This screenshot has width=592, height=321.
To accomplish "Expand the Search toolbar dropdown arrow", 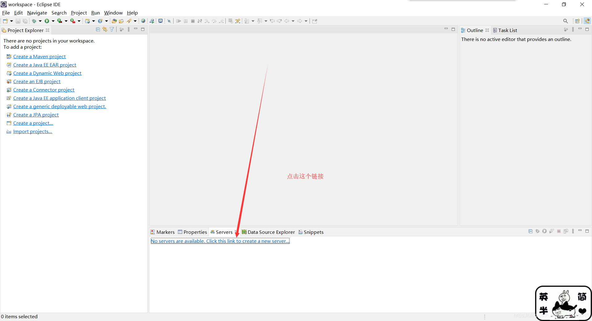I will pos(135,21).
